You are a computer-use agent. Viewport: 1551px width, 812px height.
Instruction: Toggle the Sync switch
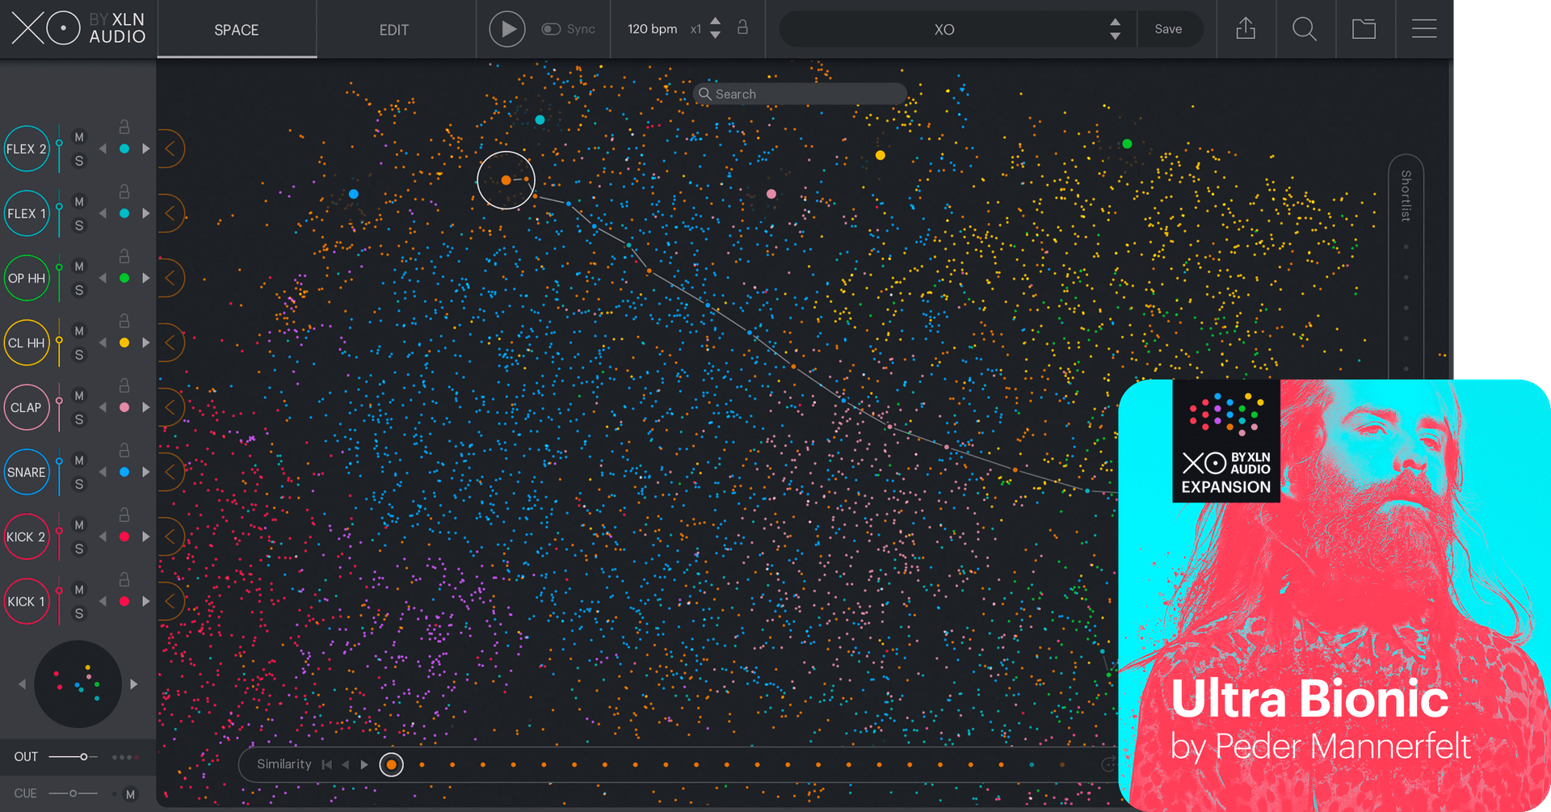551,29
